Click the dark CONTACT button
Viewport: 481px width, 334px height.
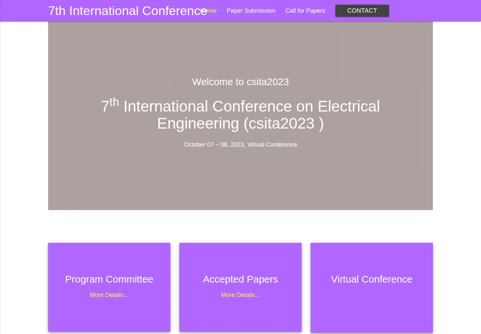[x=362, y=11]
